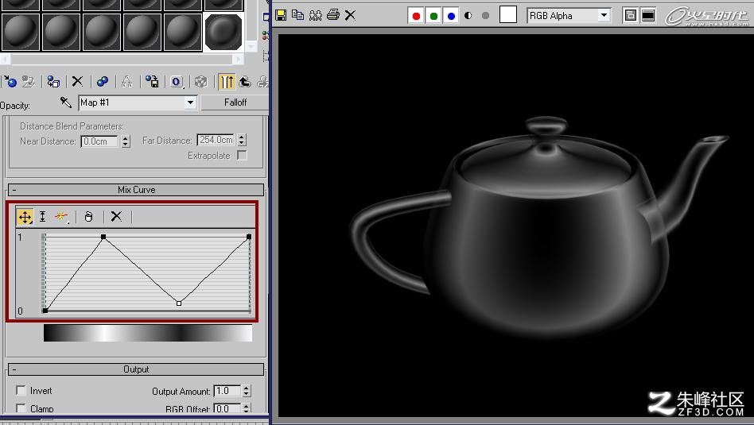
Task: Adjust the Near Distance spinner arrows
Action: (126, 141)
